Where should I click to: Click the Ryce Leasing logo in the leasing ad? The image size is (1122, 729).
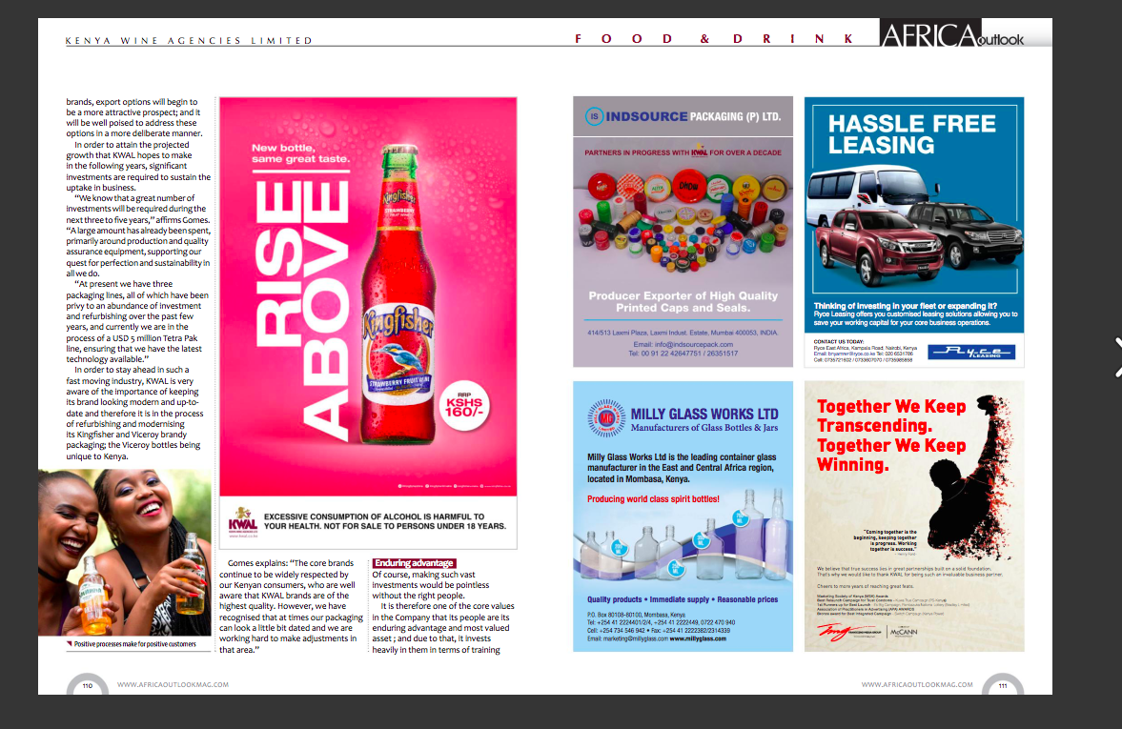click(971, 352)
